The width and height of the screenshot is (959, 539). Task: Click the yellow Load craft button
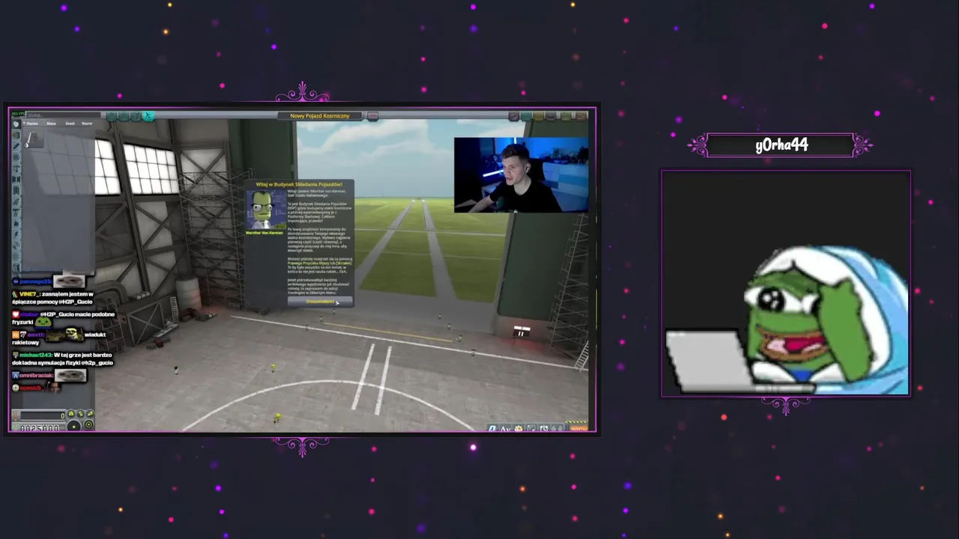538,116
